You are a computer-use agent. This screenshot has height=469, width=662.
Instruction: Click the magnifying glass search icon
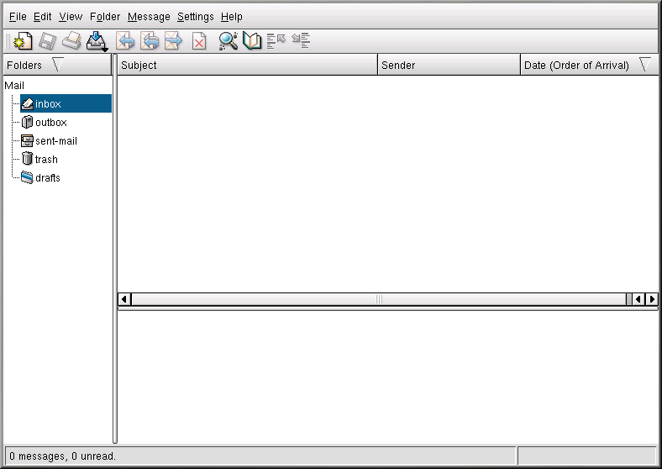pyautogui.click(x=228, y=40)
